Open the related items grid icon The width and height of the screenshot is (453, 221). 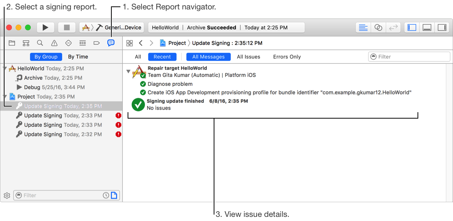click(x=129, y=43)
